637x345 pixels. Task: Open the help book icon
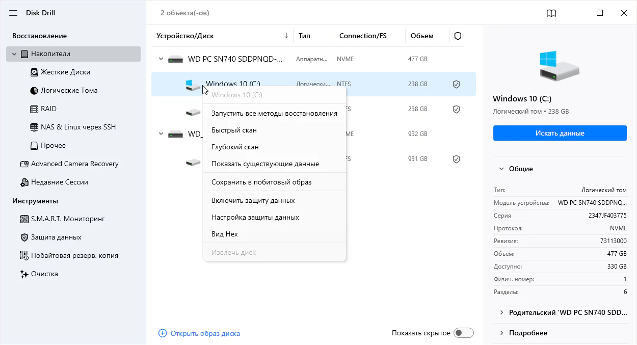tap(551, 13)
